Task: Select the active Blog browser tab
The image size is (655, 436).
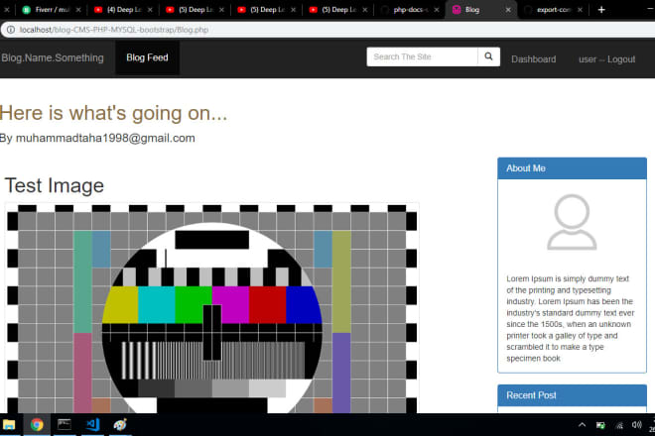Action: click(x=480, y=10)
